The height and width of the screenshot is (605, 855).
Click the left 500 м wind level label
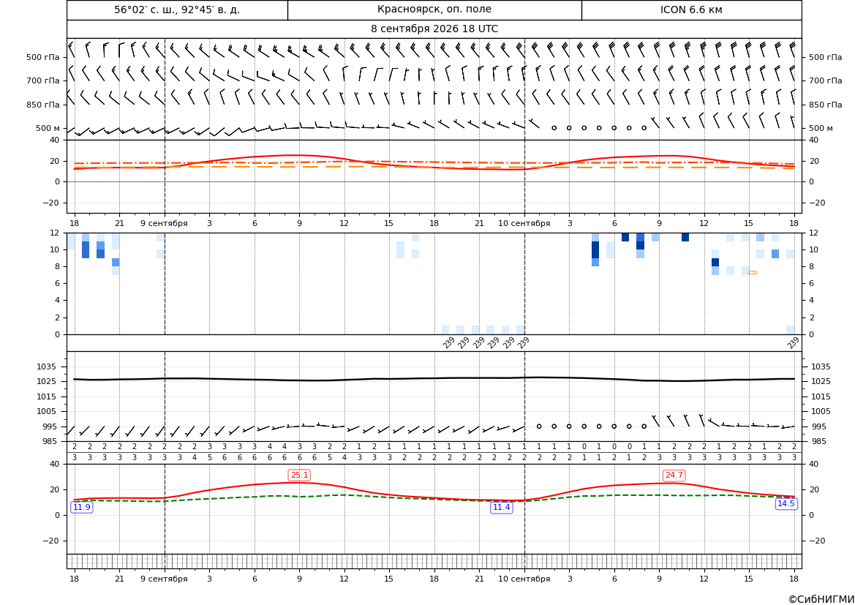(48, 128)
